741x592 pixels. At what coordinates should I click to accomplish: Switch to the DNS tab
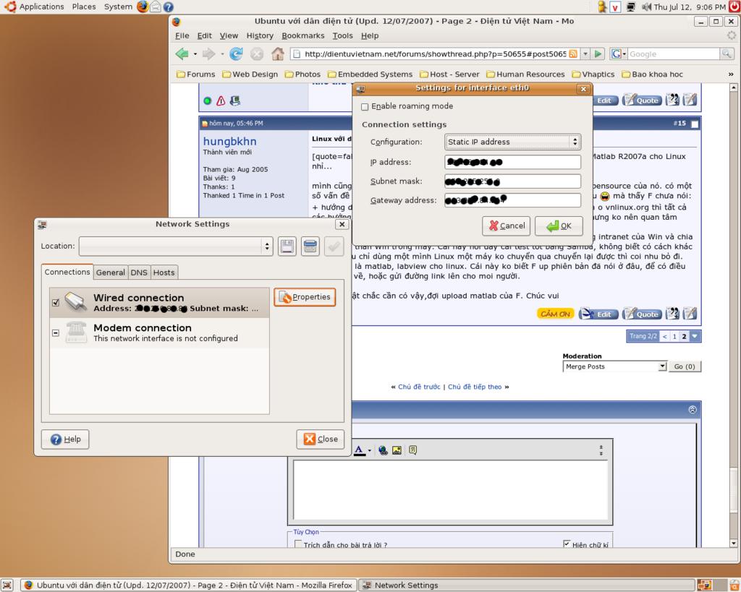[x=139, y=273]
